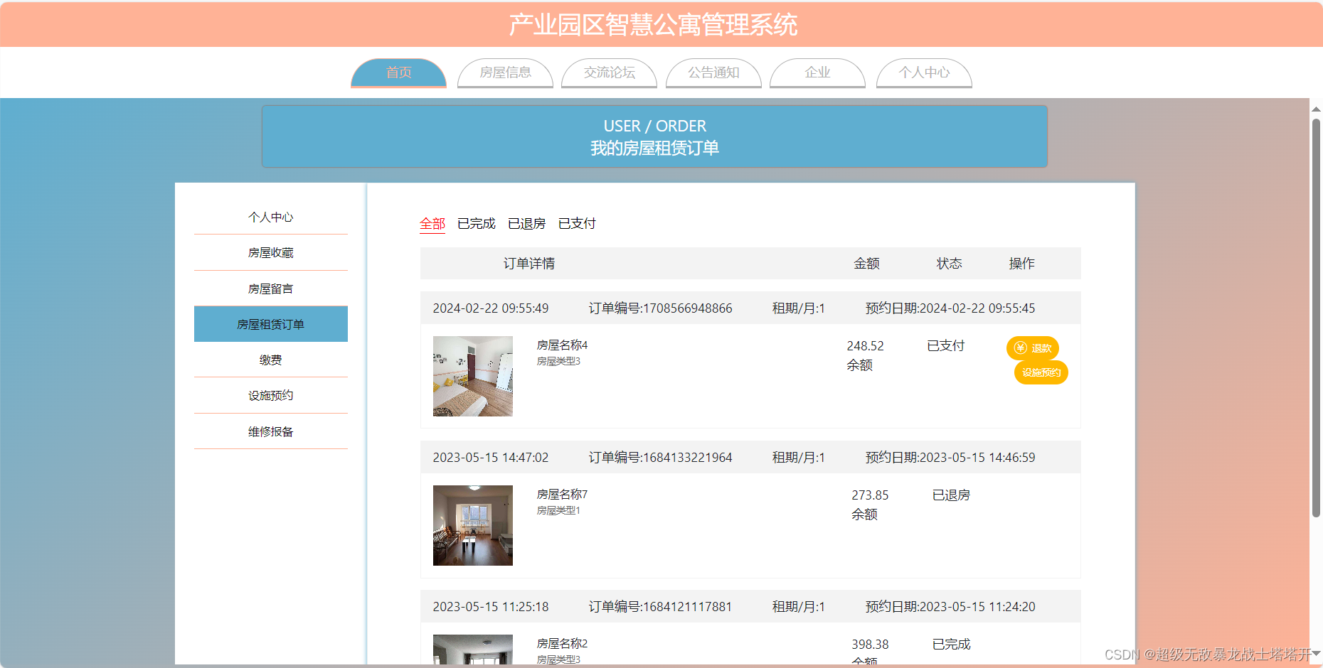
Task: Click the 设施预约 button on order 1708566948866
Action: coord(1041,372)
